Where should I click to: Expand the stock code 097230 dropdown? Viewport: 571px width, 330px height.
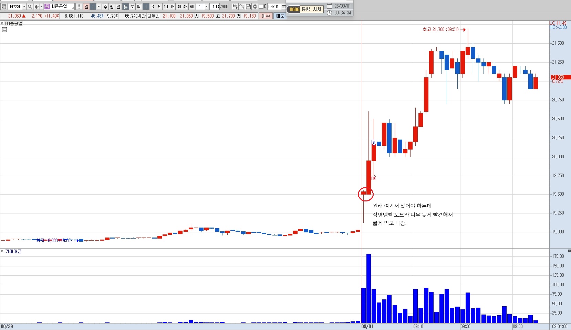point(24,7)
